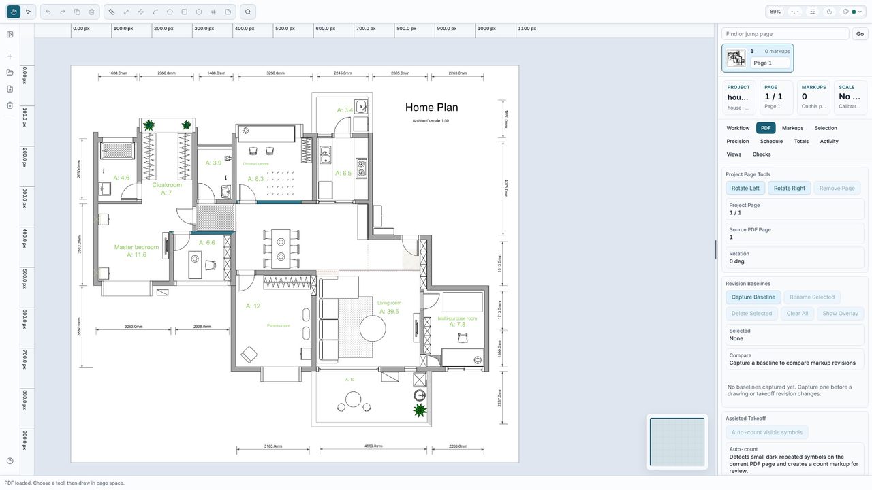
Task: Toggle the left sidebar panel icon
Action: tap(10, 35)
